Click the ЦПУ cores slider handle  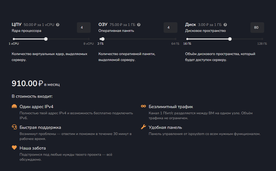click(x=46, y=39)
